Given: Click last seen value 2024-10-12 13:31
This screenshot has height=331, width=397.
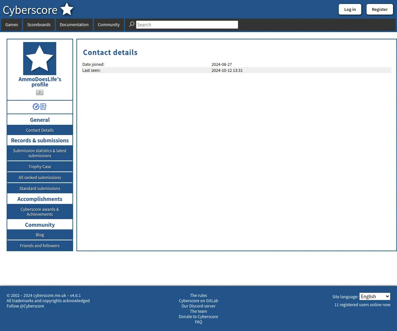Looking at the screenshot, I should click(x=227, y=71).
